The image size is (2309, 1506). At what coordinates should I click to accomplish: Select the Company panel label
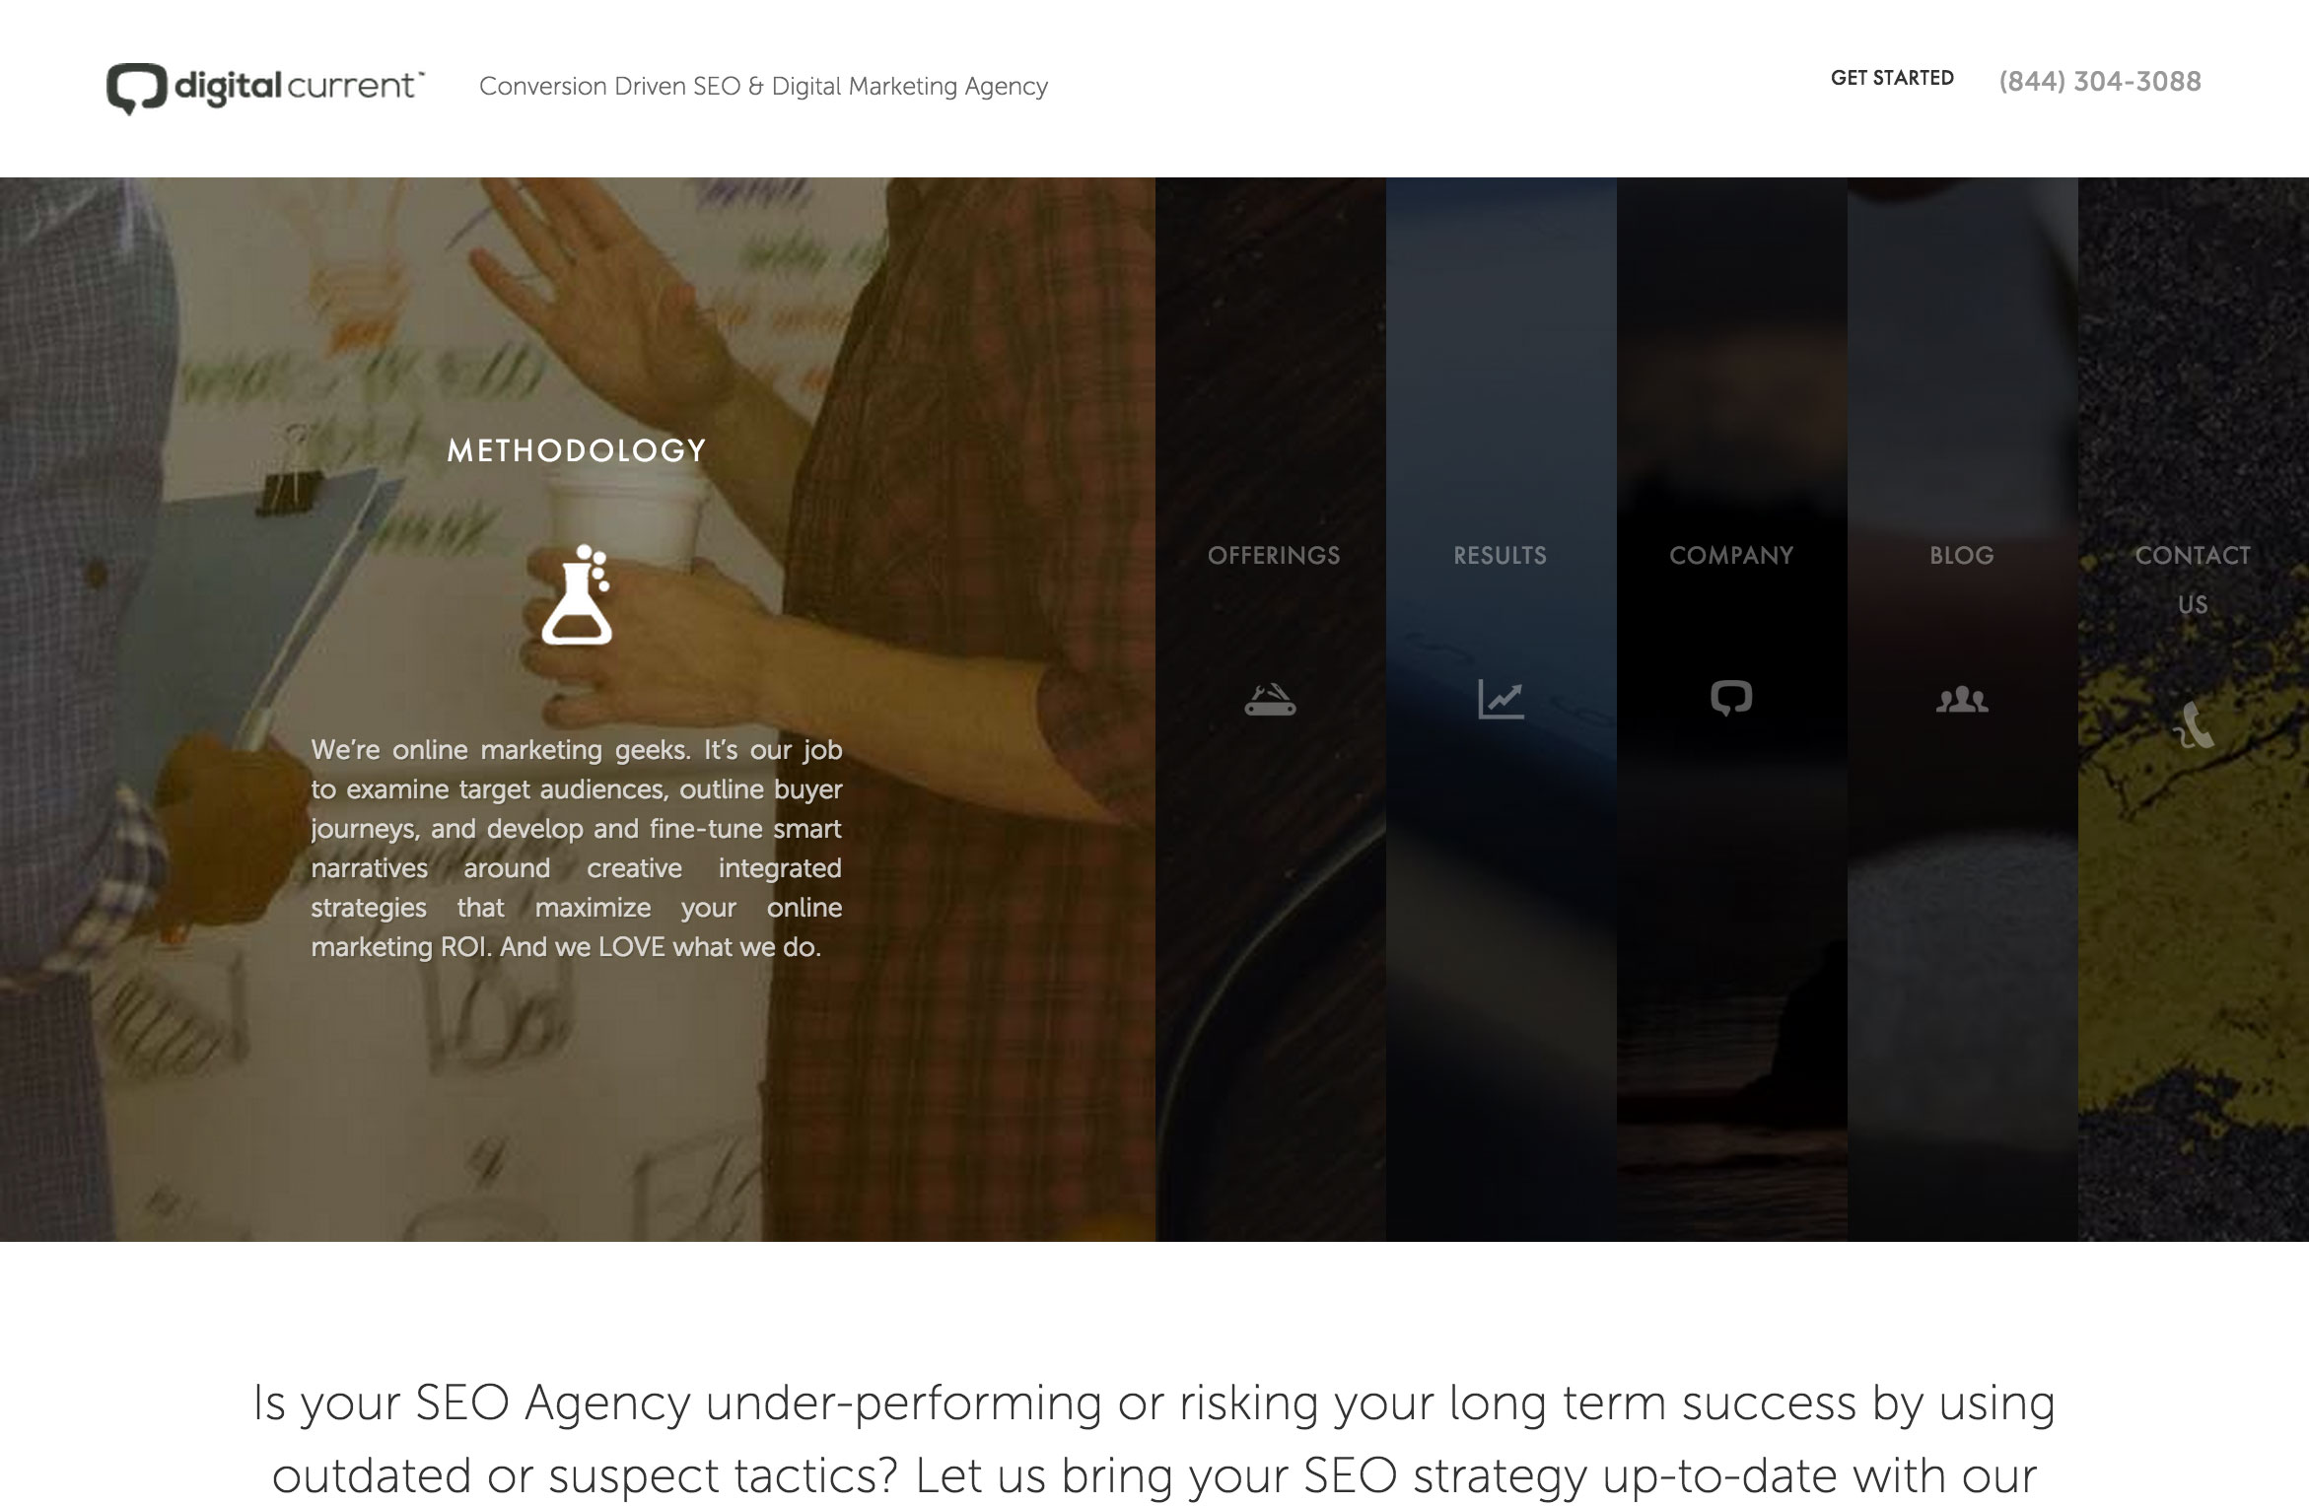[x=1731, y=556]
